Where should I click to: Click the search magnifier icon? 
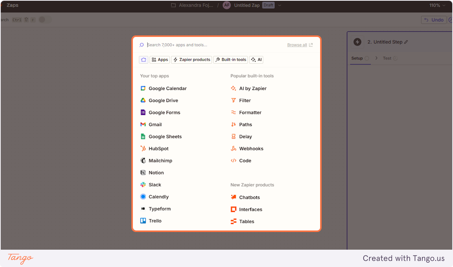point(142,45)
